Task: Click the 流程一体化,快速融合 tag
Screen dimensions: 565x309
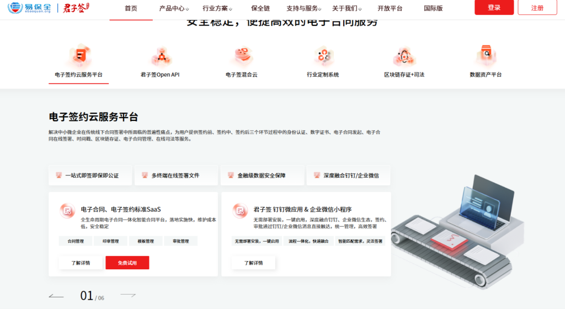Action: [x=308, y=241]
